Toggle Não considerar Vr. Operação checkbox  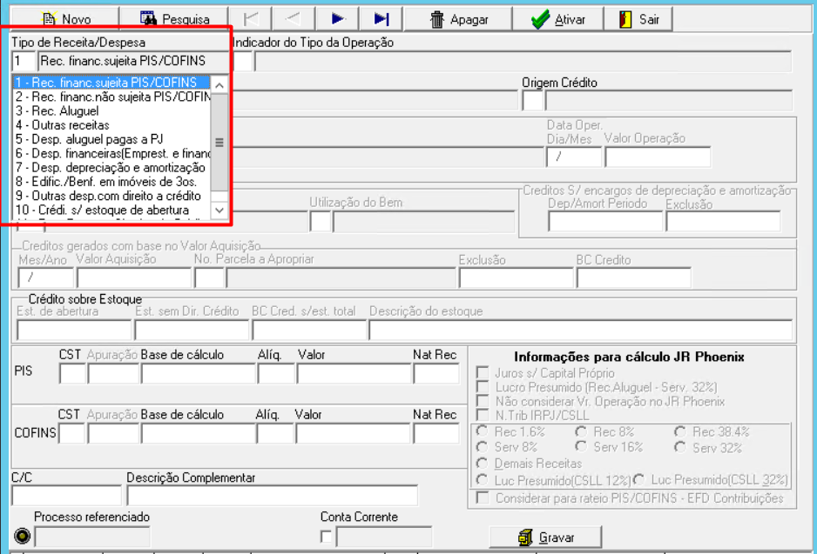click(483, 401)
